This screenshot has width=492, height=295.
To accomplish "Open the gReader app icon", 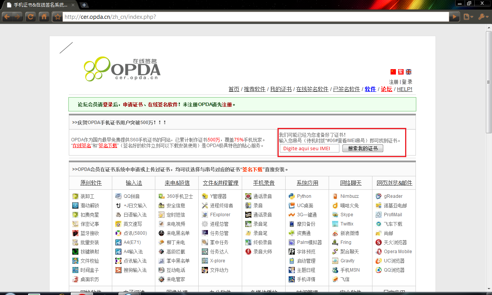I will [x=379, y=196].
